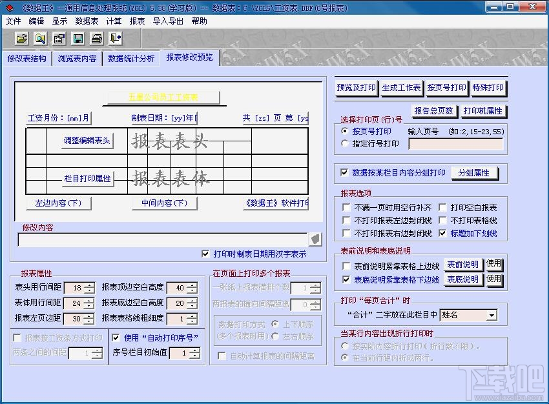Viewport: 549px width, 404px height.
Task: Click the 数据王 title bar program icon
Action: point(8,8)
